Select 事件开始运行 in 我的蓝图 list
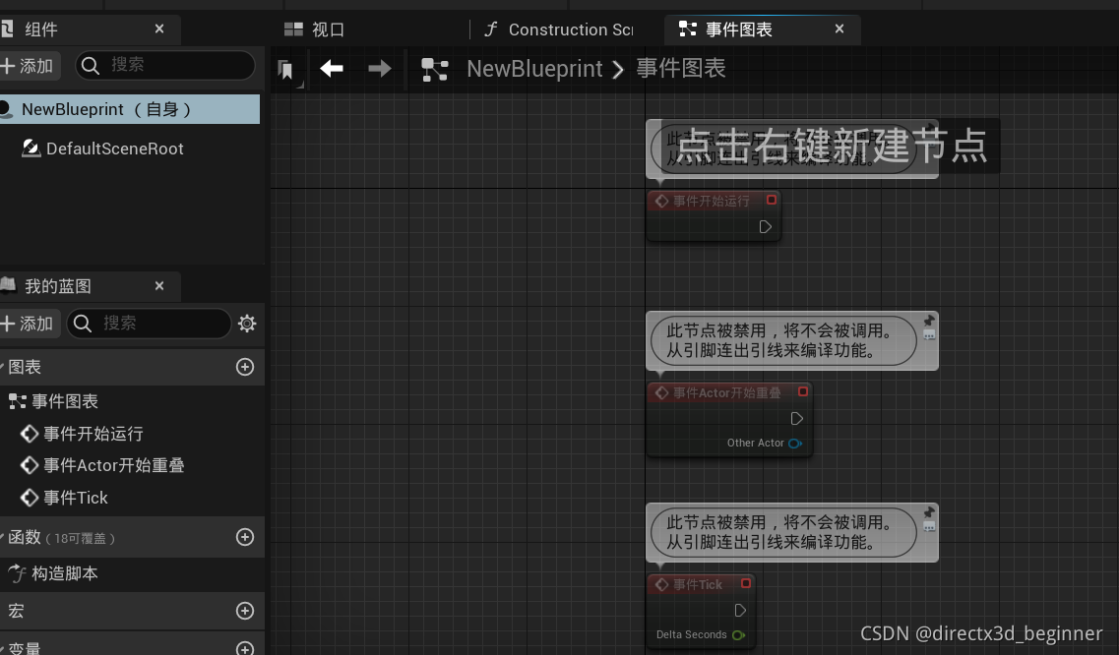The image size is (1119, 655). (93, 434)
